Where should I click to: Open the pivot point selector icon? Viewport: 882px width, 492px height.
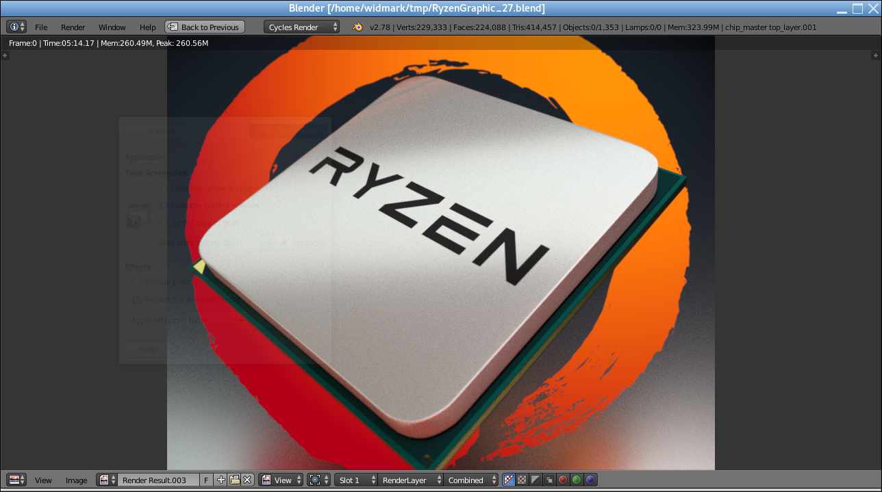318,480
